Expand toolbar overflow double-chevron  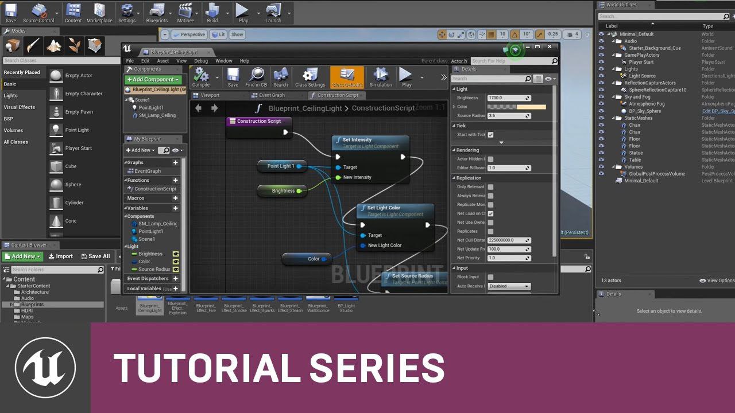pos(443,77)
